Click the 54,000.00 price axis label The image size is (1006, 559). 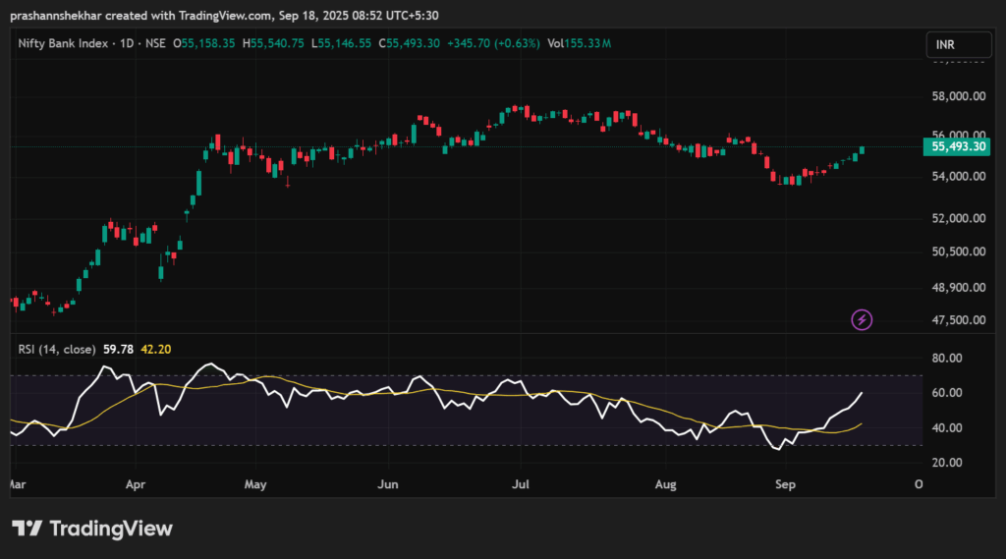click(x=959, y=177)
